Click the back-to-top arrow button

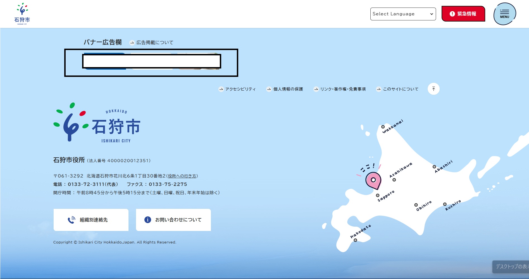tap(433, 89)
